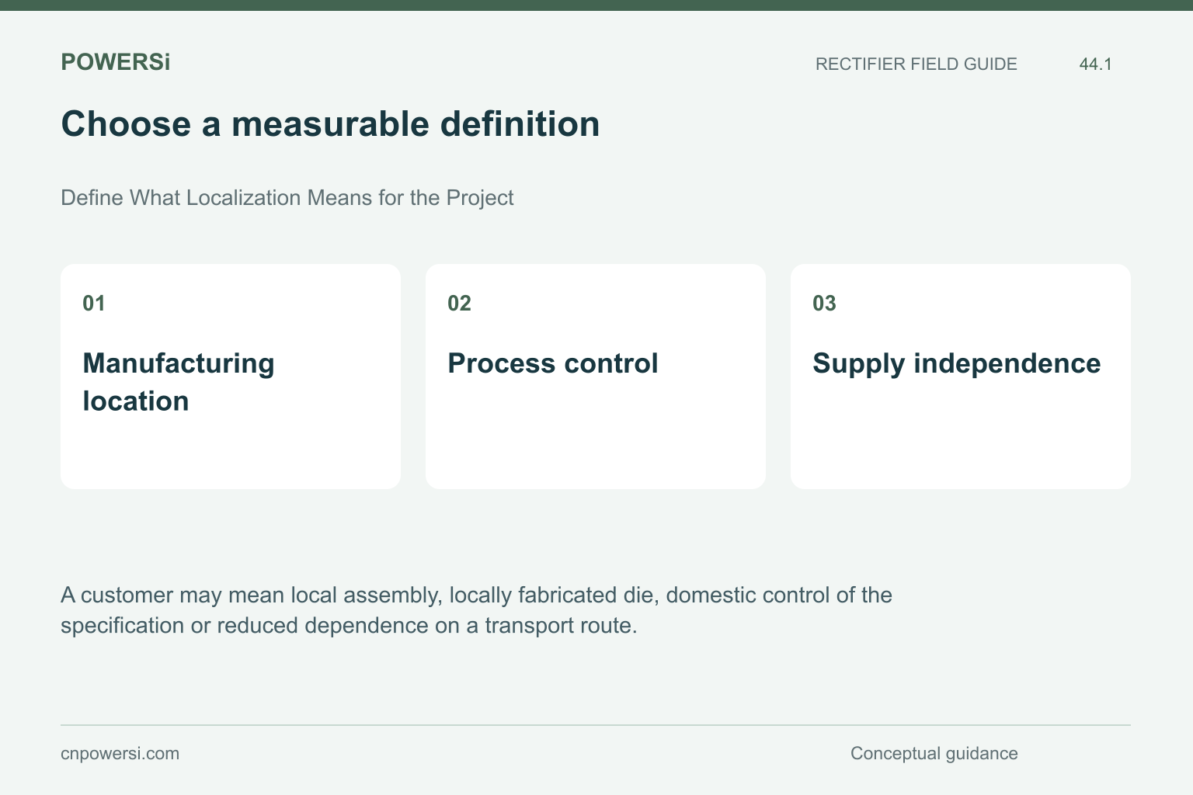Click the POWERSi brand name

click(x=115, y=62)
